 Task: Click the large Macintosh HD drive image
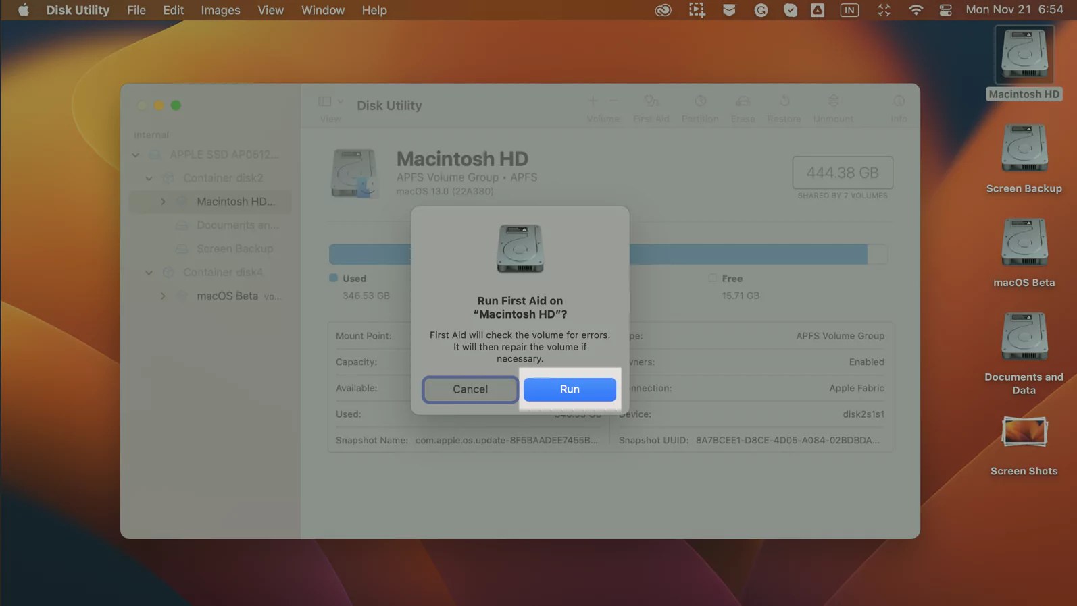click(354, 173)
